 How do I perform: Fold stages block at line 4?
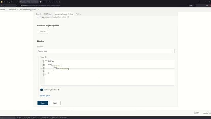(x=45, y=64)
